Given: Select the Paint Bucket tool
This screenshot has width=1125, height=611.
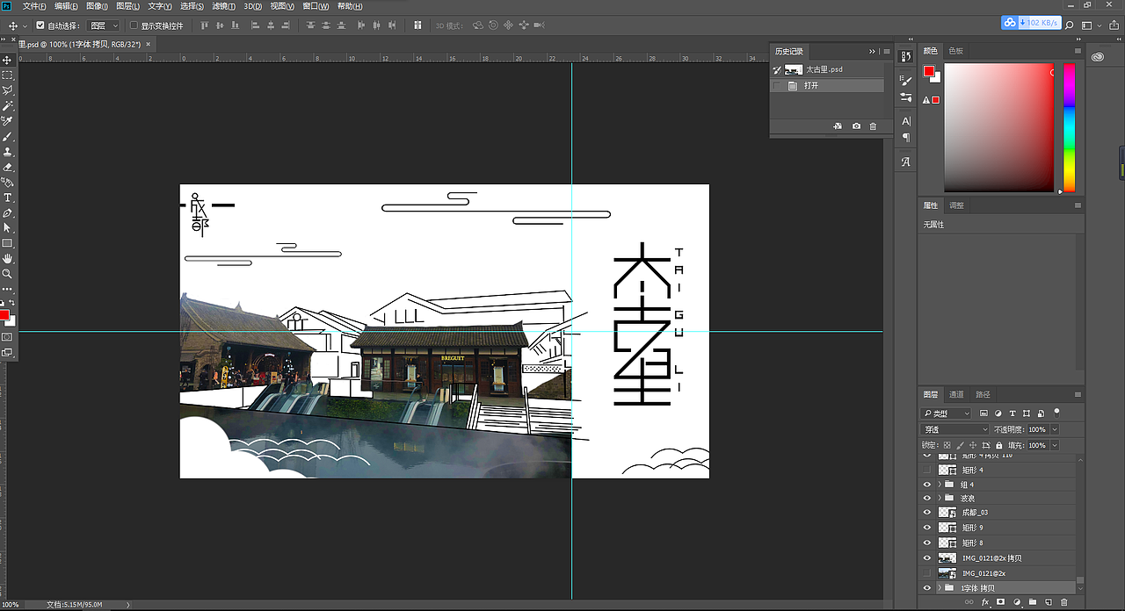Looking at the screenshot, I should [x=8, y=182].
